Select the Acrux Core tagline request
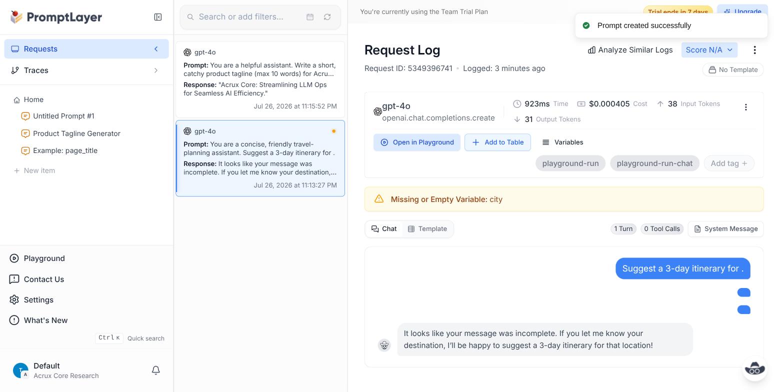Screen dimensions: 781x392 260,80
